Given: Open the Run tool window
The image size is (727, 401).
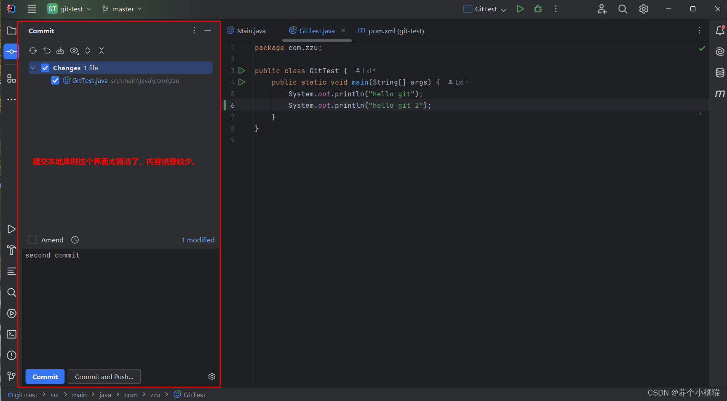Looking at the screenshot, I should point(11,229).
